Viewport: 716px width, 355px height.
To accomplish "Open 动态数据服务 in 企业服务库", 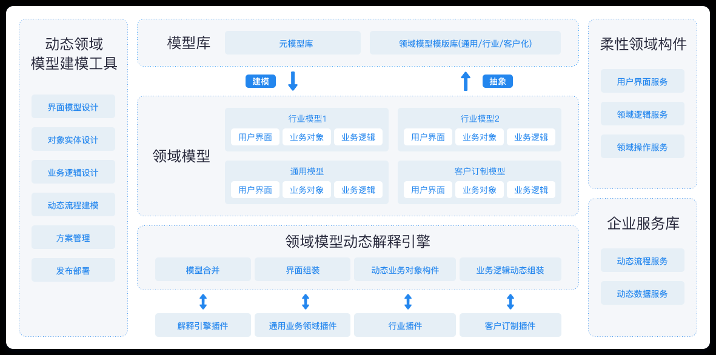I will tap(643, 293).
